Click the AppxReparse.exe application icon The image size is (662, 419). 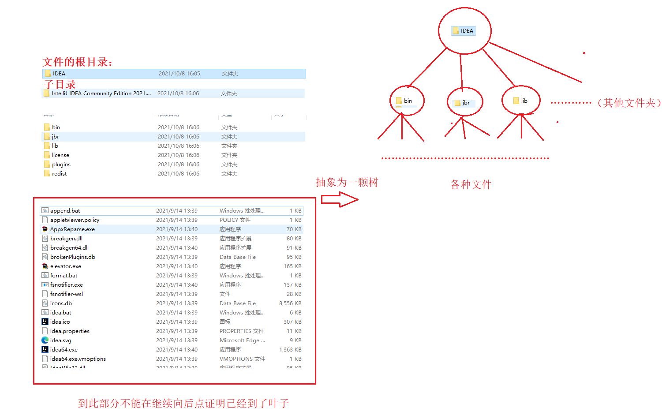pos(45,229)
